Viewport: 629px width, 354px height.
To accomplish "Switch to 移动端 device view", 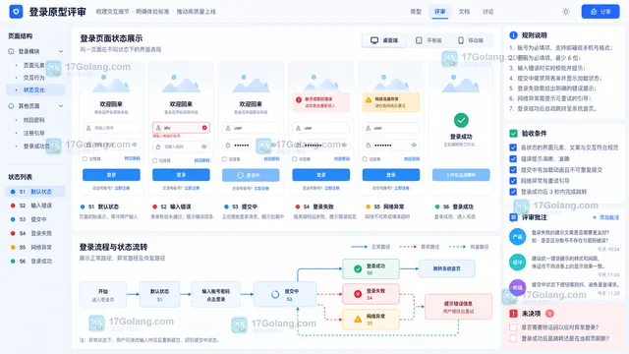I will click(x=471, y=40).
